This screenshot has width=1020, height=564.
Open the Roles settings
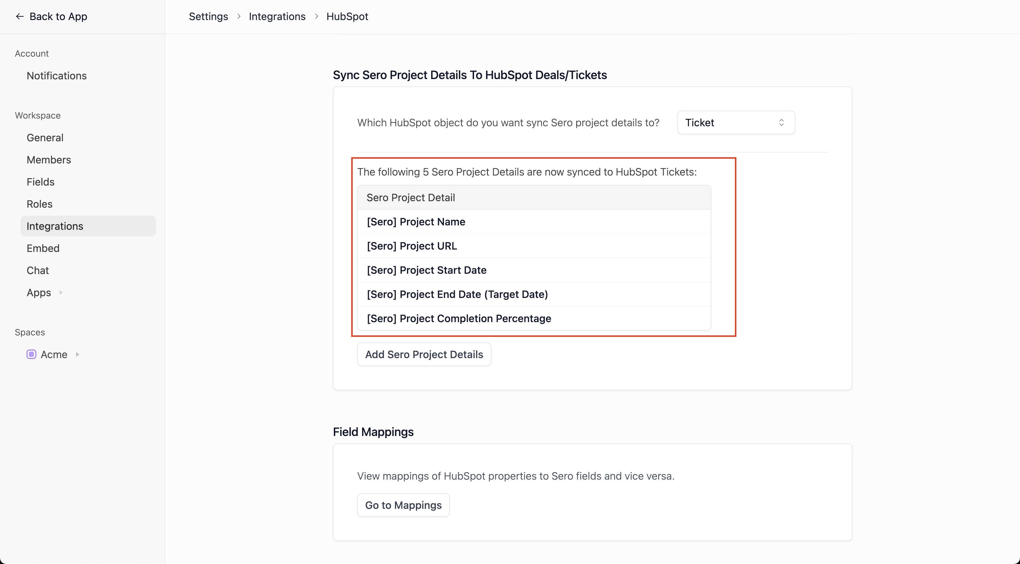coord(39,204)
